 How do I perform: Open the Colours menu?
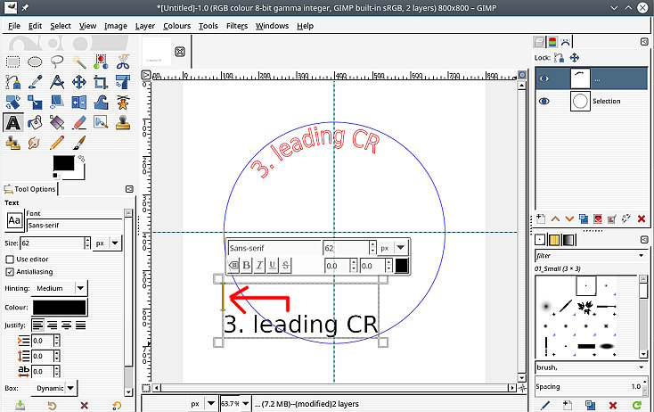(176, 26)
